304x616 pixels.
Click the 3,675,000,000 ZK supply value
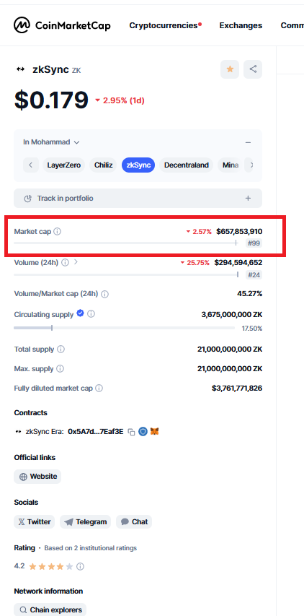[x=232, y=314]
